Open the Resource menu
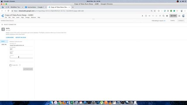 coord(33,17)
